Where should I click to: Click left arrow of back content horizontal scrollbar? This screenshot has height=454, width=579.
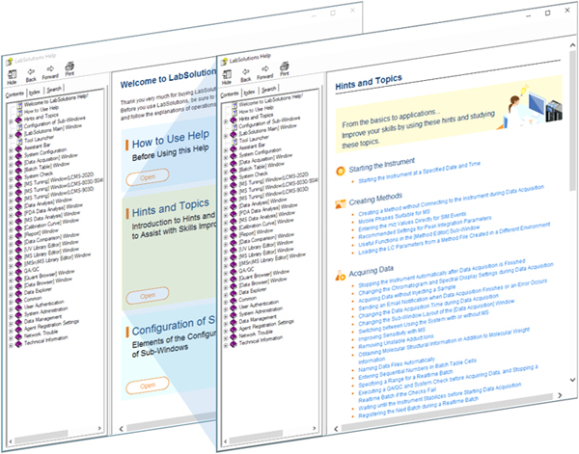(x=122, y=429)
